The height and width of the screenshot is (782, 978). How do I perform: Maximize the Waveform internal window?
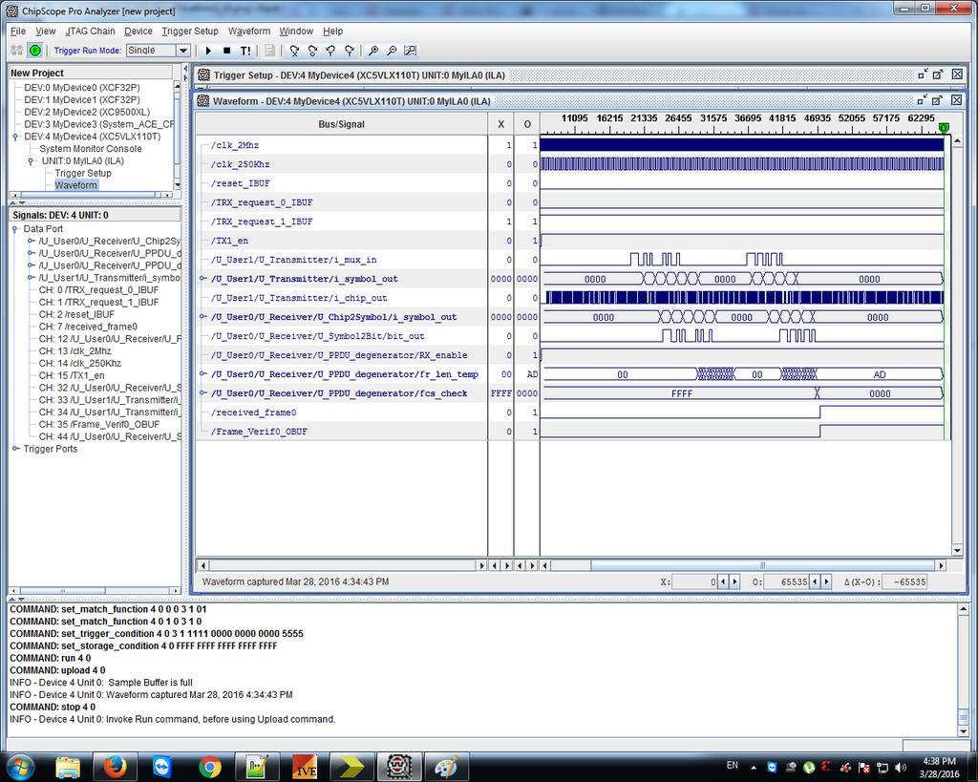tap(937, 99)
